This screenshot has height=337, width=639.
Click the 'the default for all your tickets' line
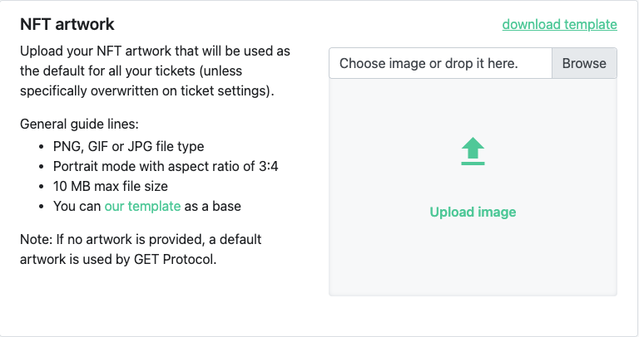point(131,71)
